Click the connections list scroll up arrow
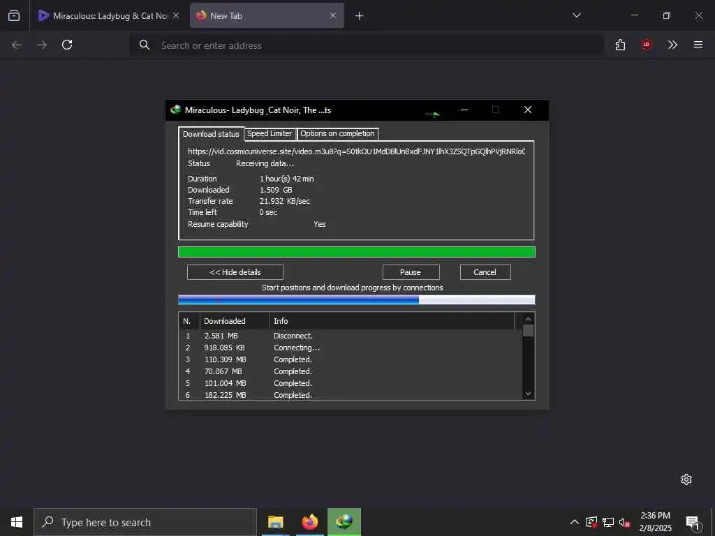 click(528, 319)
